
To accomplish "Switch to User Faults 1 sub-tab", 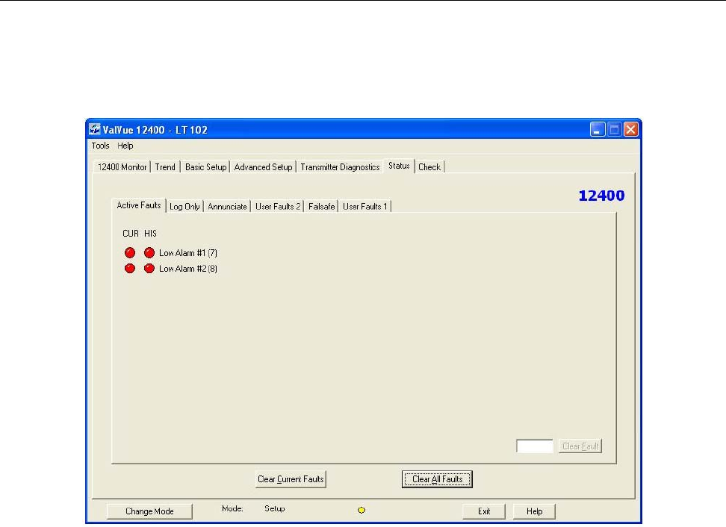I will (x=364, y=206).
